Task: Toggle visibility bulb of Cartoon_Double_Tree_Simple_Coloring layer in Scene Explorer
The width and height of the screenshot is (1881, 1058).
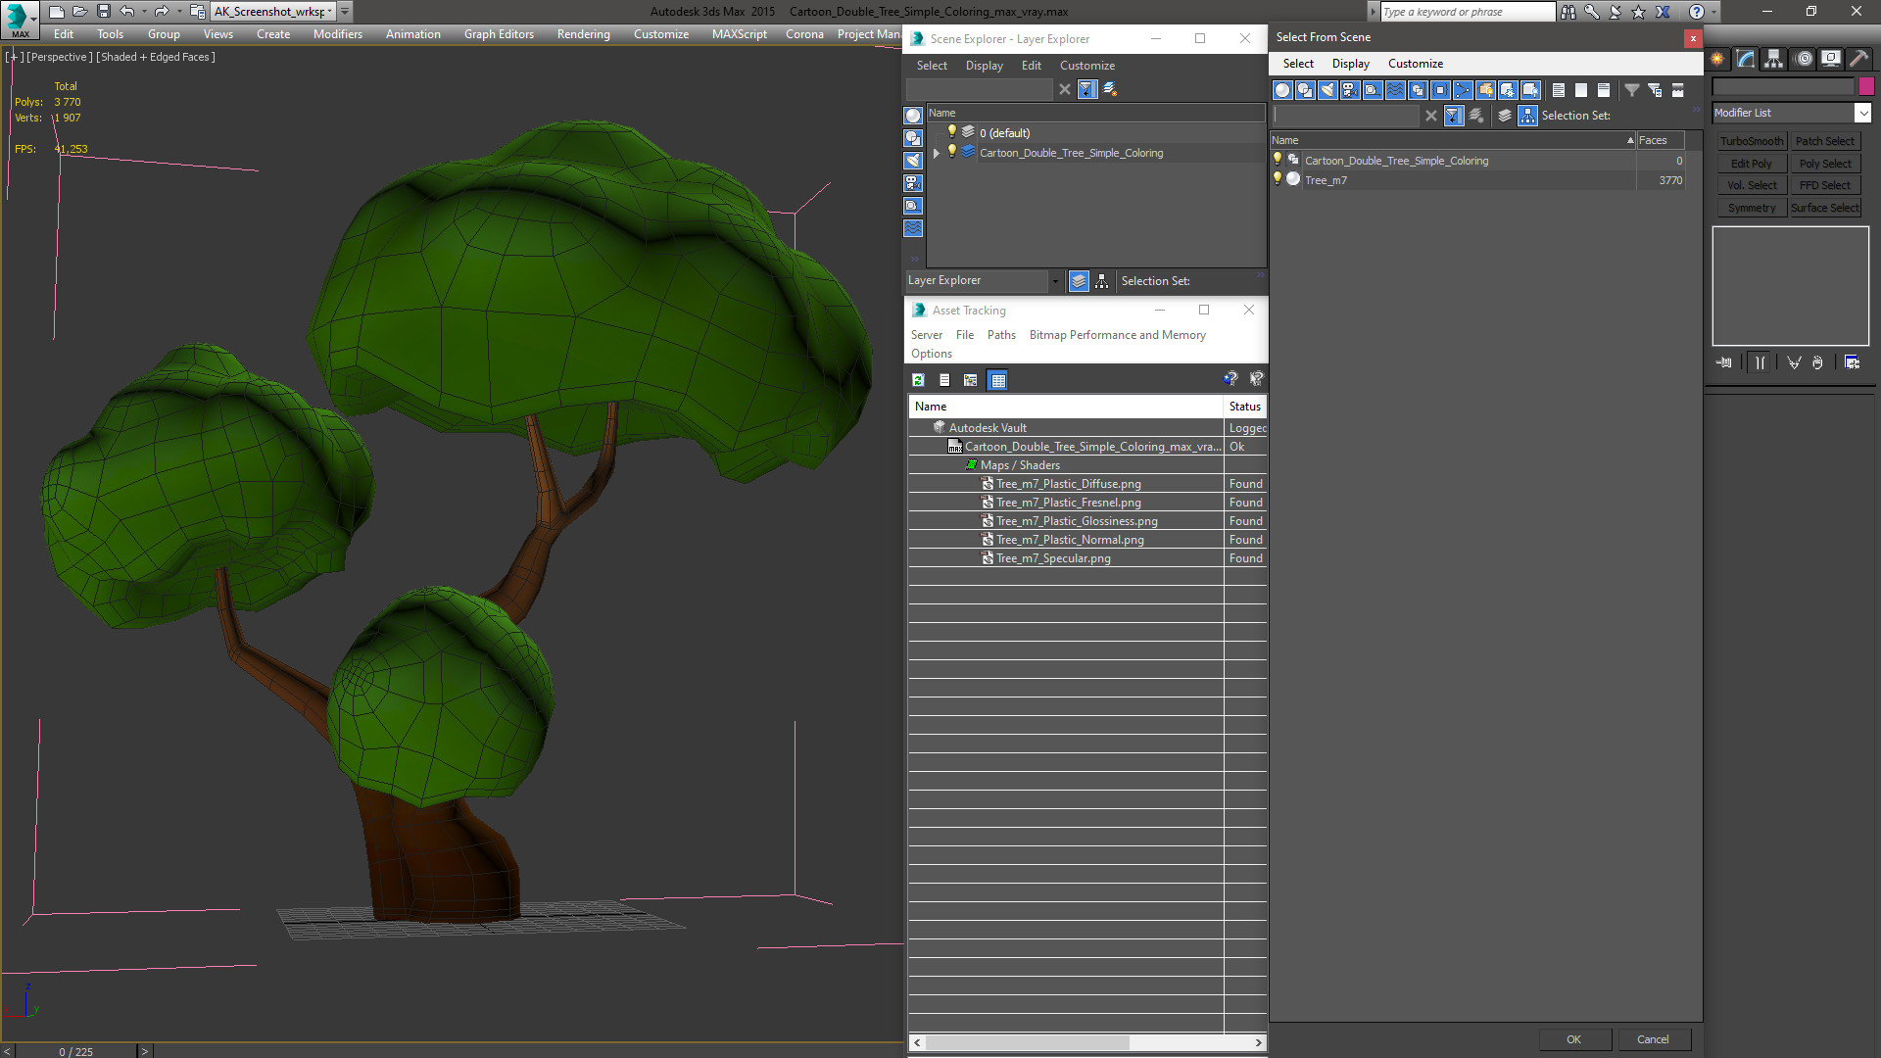Action: tap(951, 152)
